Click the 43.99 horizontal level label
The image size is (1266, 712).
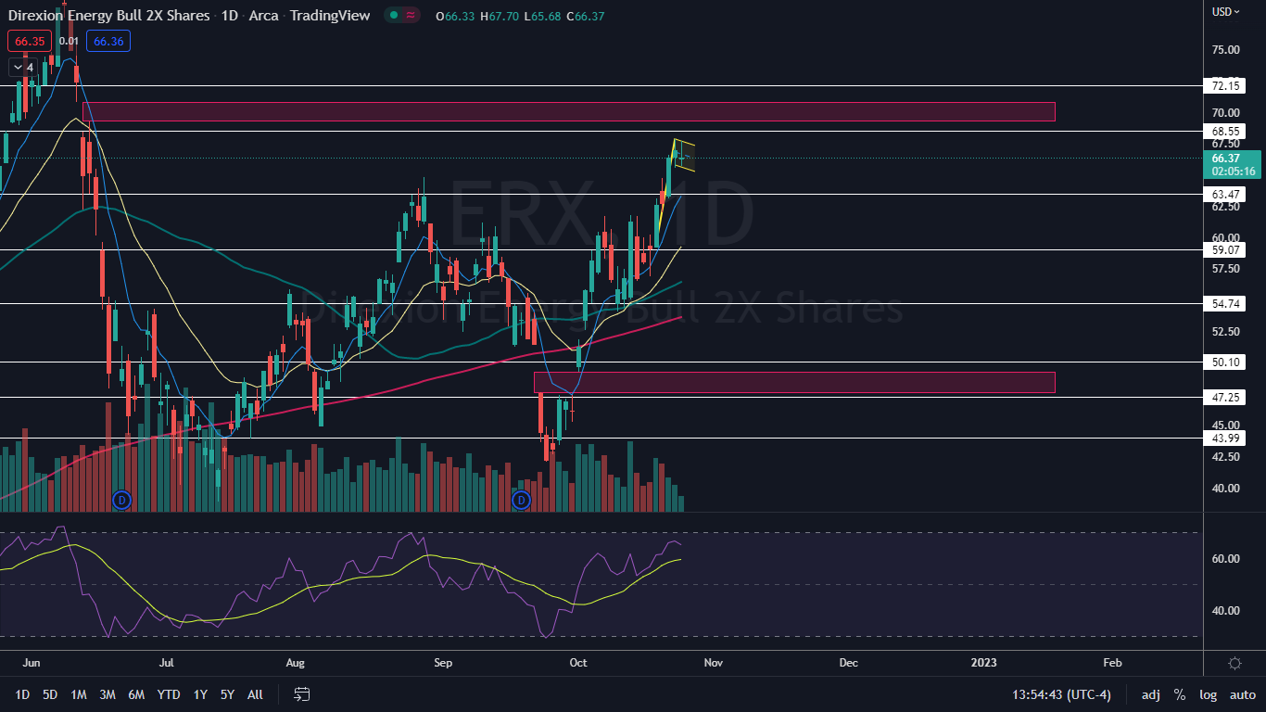pyautogui.click(x=1226, y=439)
